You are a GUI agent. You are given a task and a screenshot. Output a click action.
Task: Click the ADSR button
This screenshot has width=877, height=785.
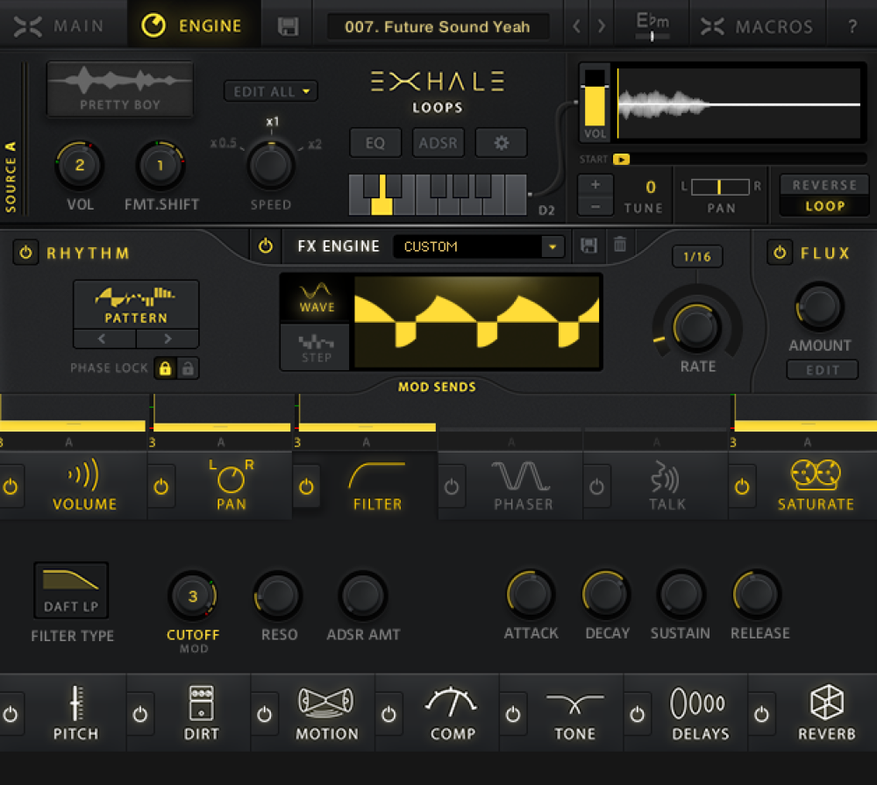click(x=438, y=143)
